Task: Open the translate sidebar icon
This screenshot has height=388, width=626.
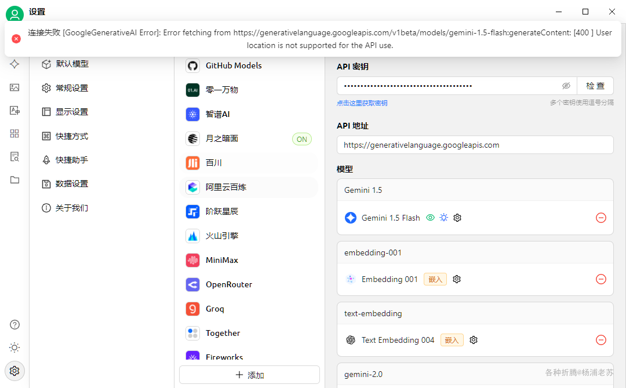Action: click(14, 111)
